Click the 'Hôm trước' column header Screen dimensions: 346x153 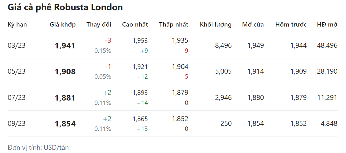click(291, 24)
